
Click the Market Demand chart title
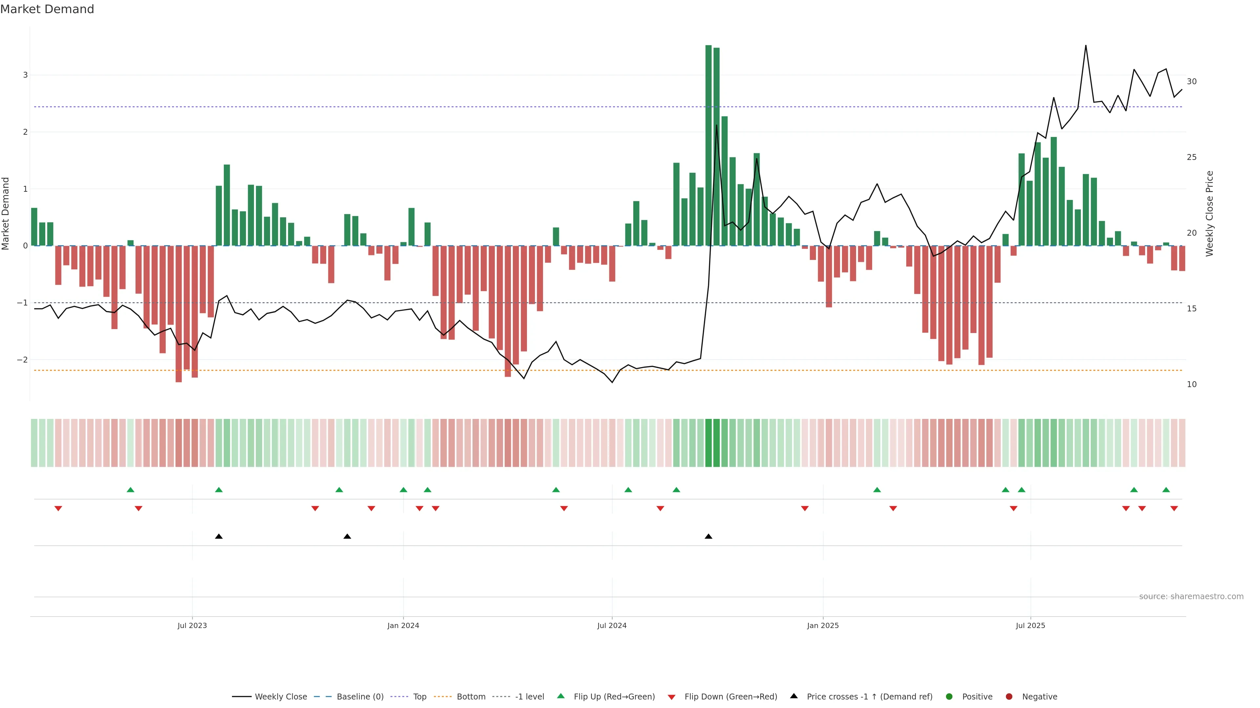[x=47, y=9]
